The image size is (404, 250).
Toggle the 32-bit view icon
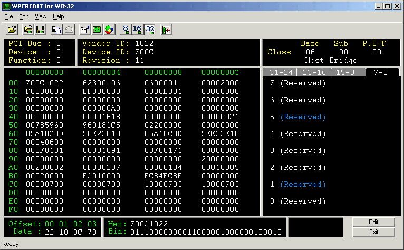click(x=150, y=30)
